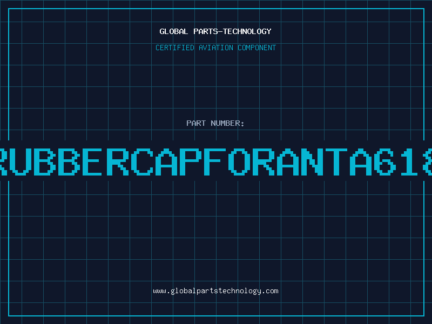
Task: Click the word PART in the label
Action: tap(196, 123)
